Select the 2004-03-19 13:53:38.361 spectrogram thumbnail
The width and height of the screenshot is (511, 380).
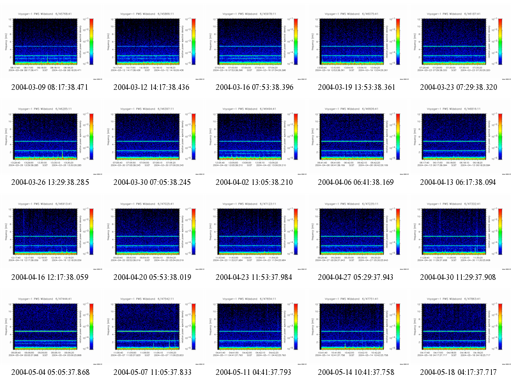(x=358, y=44)
